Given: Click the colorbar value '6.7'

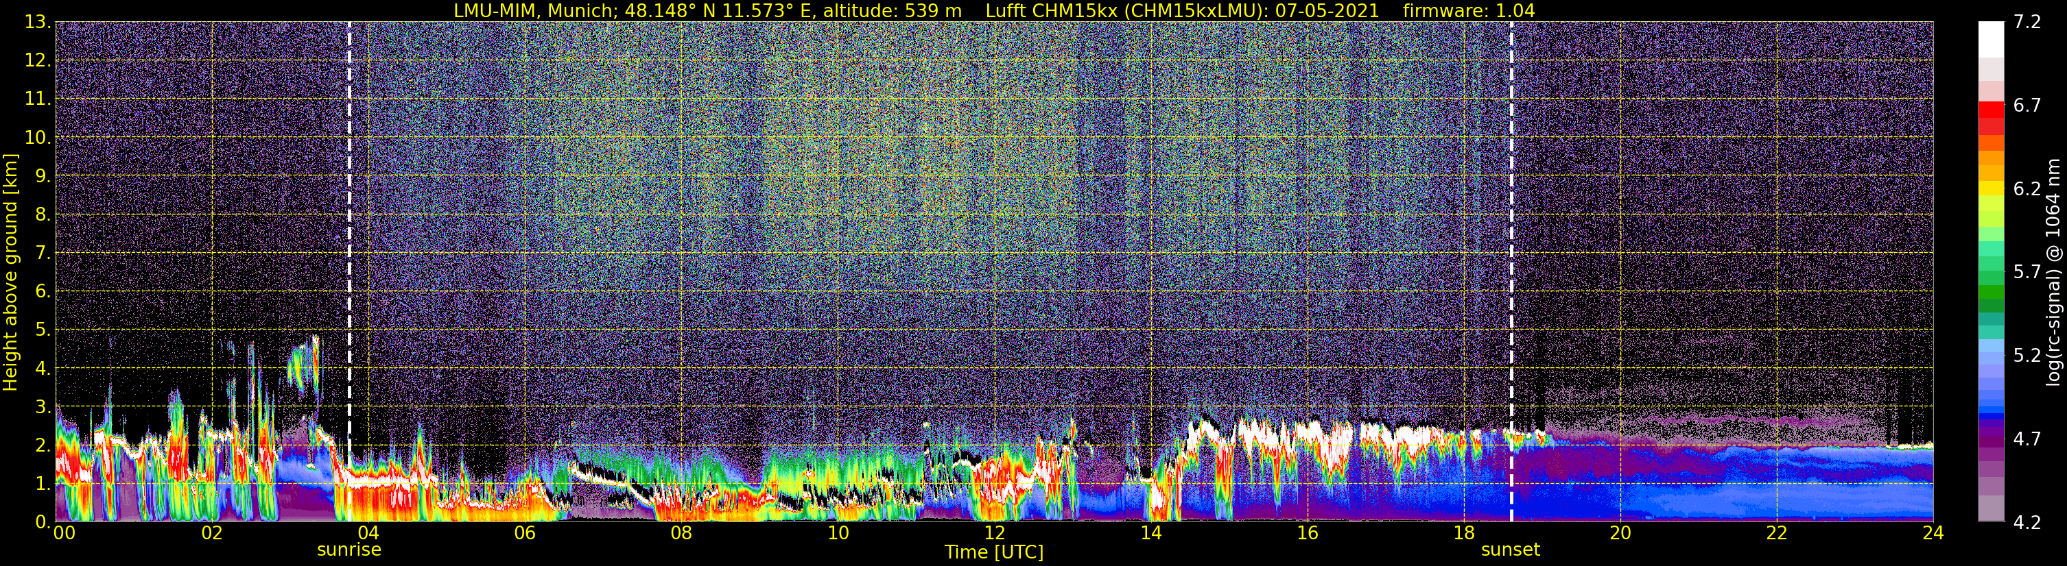Looking at the screenshot, I should click(x=2027, y=106).
